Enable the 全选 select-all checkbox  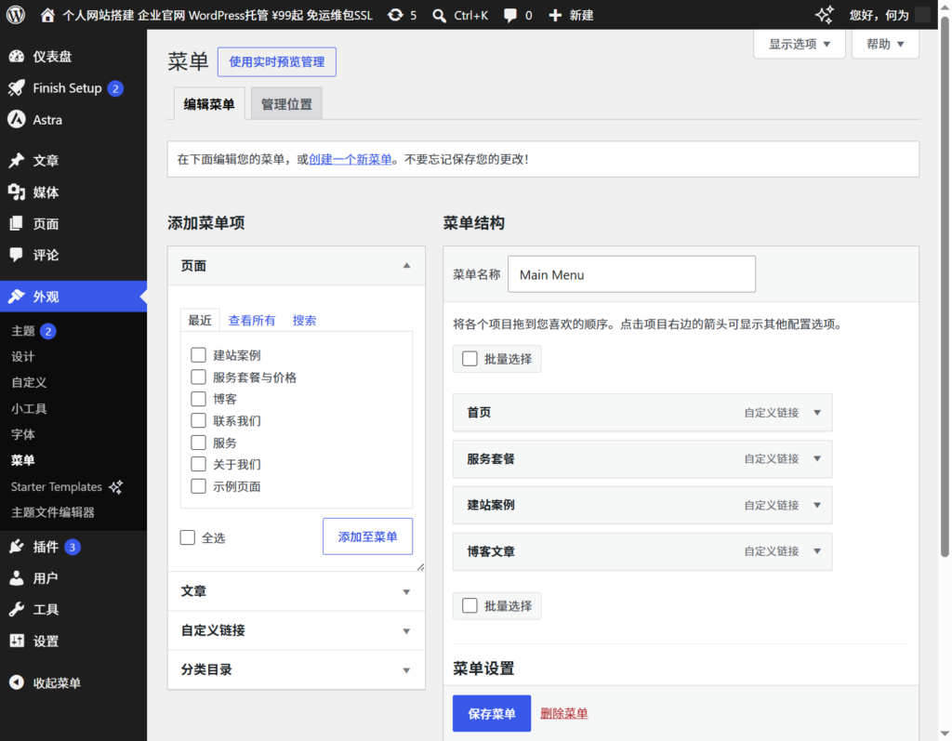pyautogui.click(x=188, y=537)
